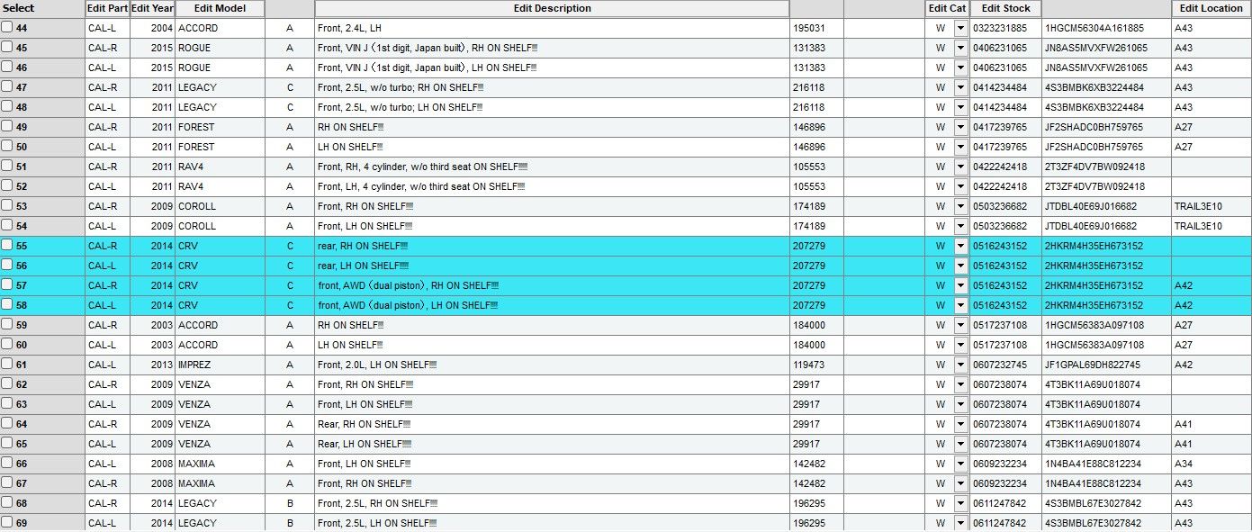Click the Edit Description column header

(552, 8)
